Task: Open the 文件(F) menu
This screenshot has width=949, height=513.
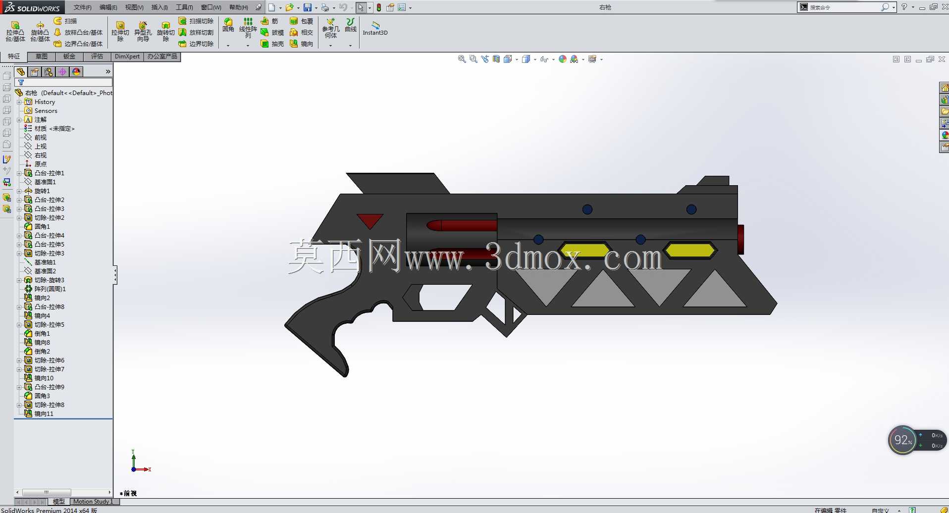Action: pos(83,7)
